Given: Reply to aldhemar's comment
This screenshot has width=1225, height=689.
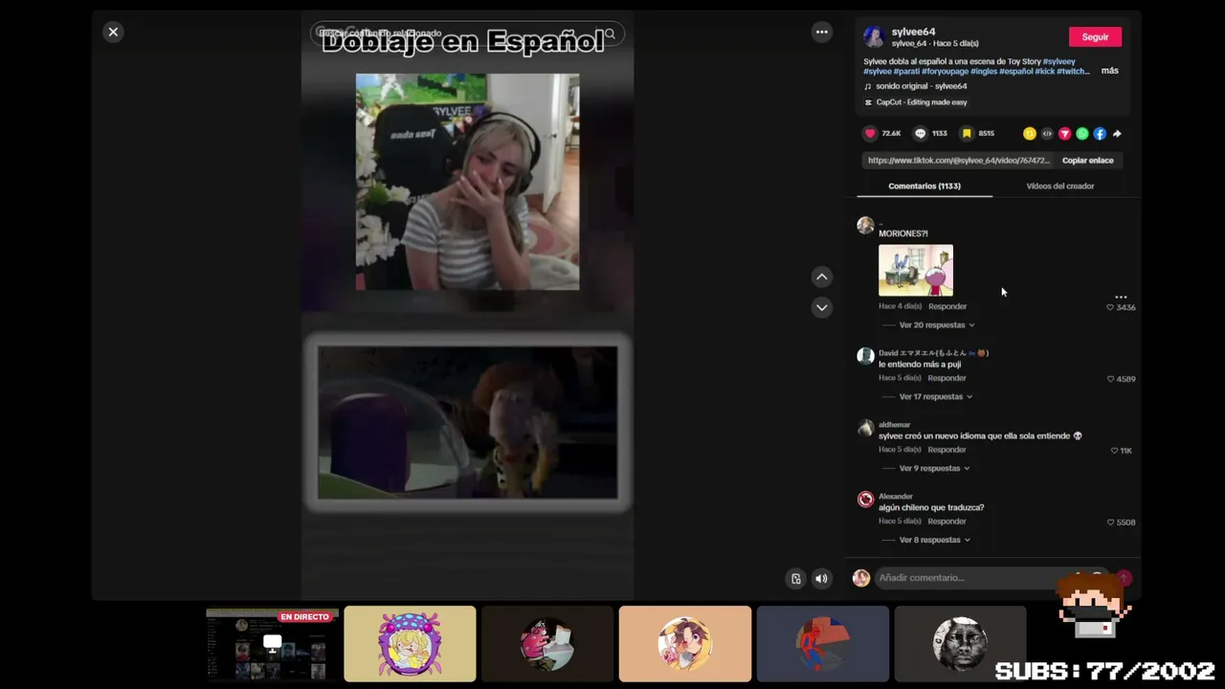Looking at the screenshot, I should click(x=947, y=450).
